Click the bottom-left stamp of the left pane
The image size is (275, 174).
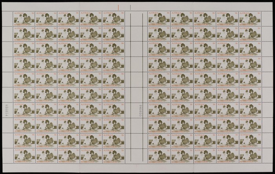point(24,155)
